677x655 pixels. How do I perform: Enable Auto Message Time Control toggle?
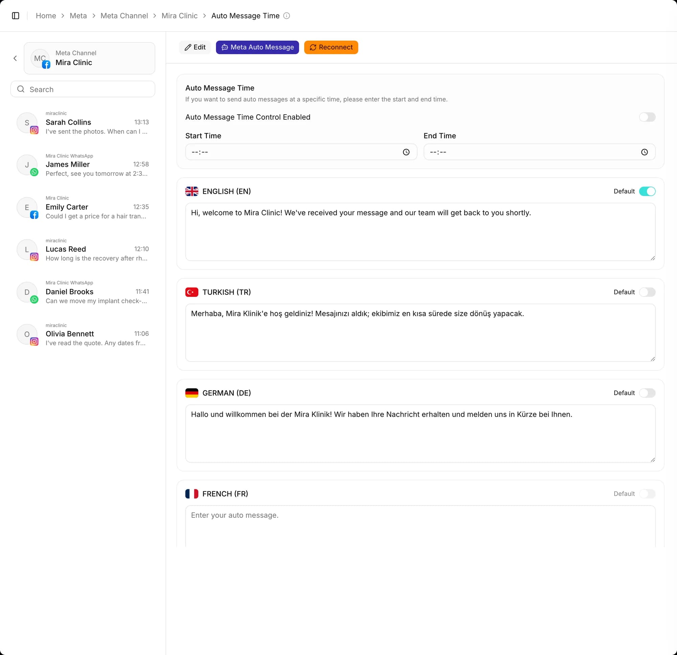pos(647,117)
